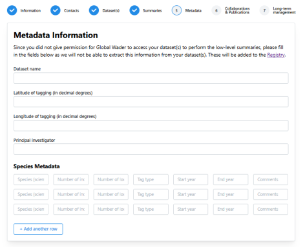305x247 pixels.
Task: Go to the Summaries step checkmark circle
Action: 134,10
